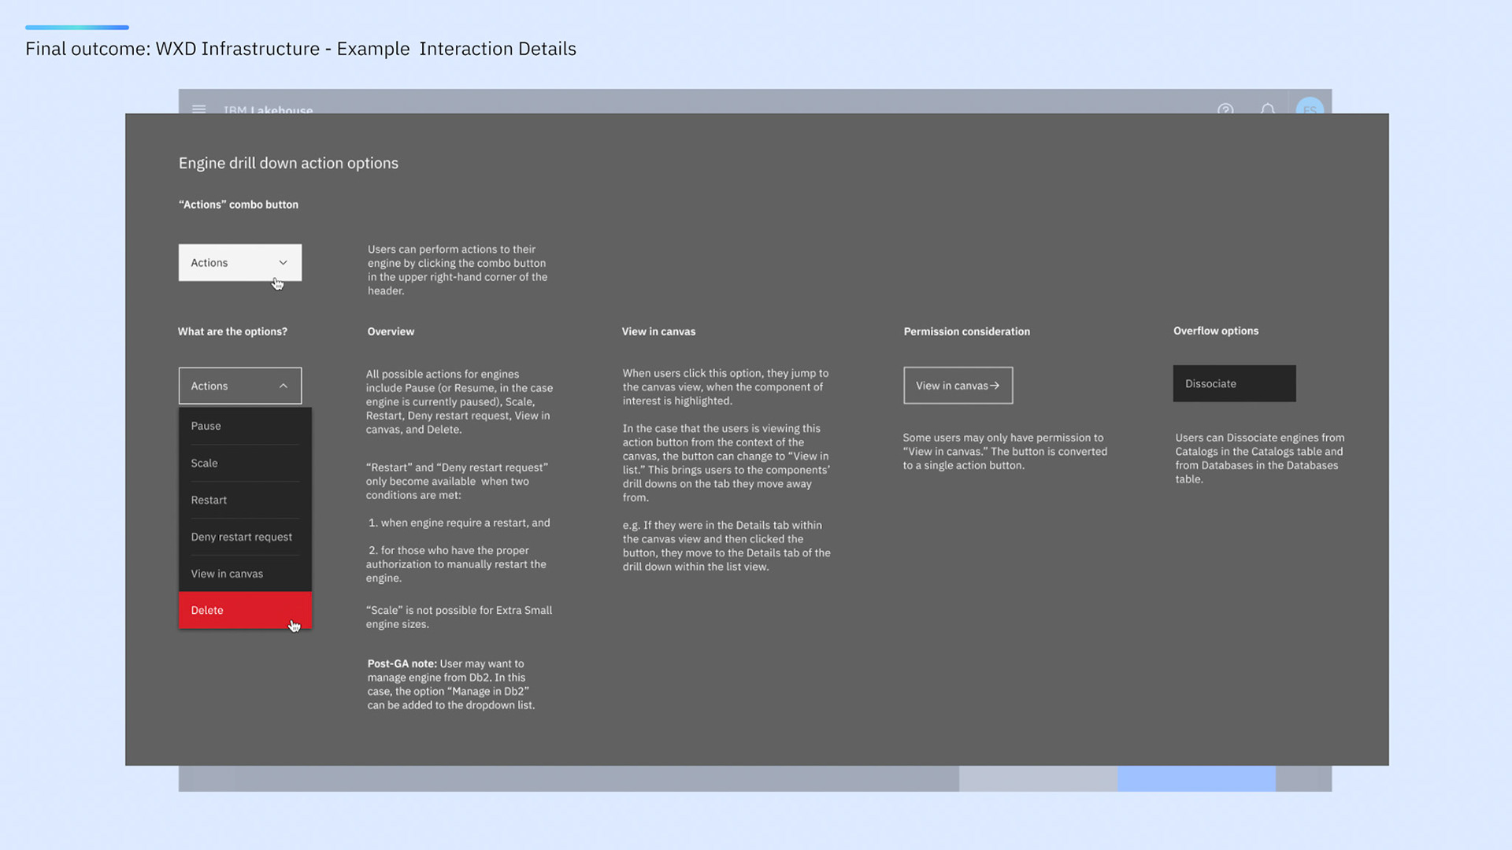Click the blue highlighted block at bottom

pos(1196,778)
